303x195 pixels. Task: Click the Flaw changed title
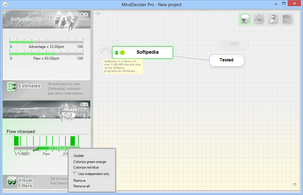point(21,131)
